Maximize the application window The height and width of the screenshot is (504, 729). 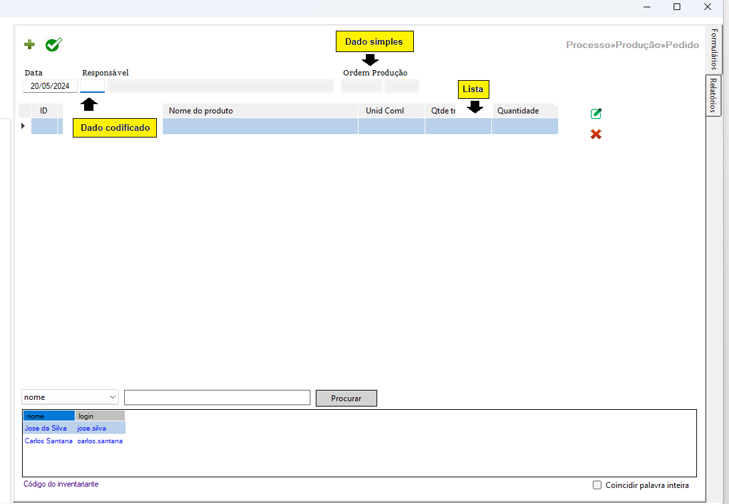tap(677, 7)
